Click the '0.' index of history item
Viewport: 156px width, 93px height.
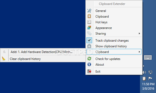pos(4,52)
